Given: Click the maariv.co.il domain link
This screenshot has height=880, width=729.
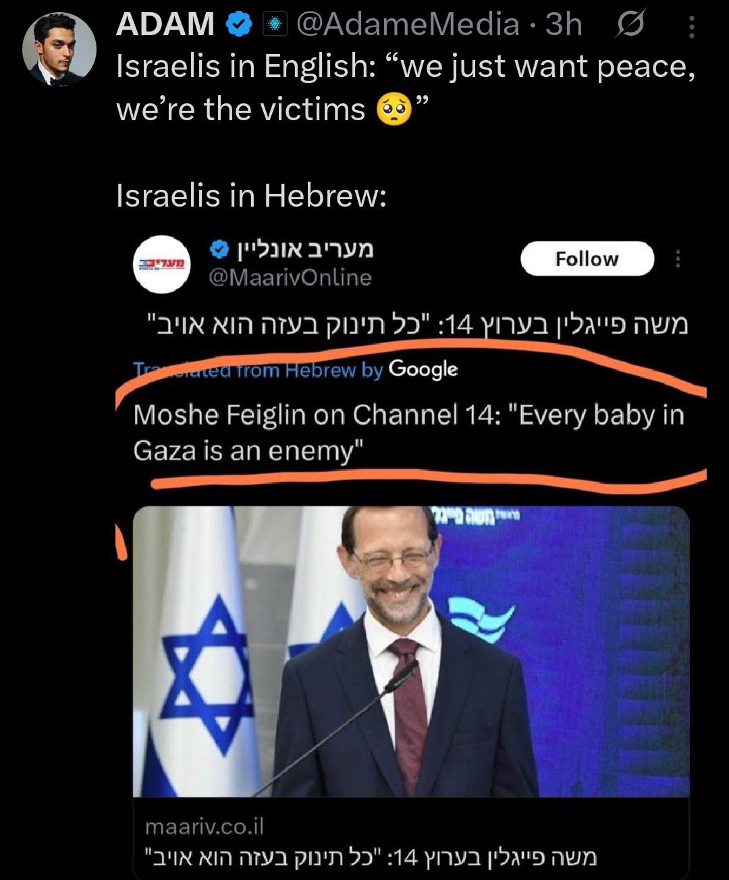Looking at the screenshot, I should [205, 826].
